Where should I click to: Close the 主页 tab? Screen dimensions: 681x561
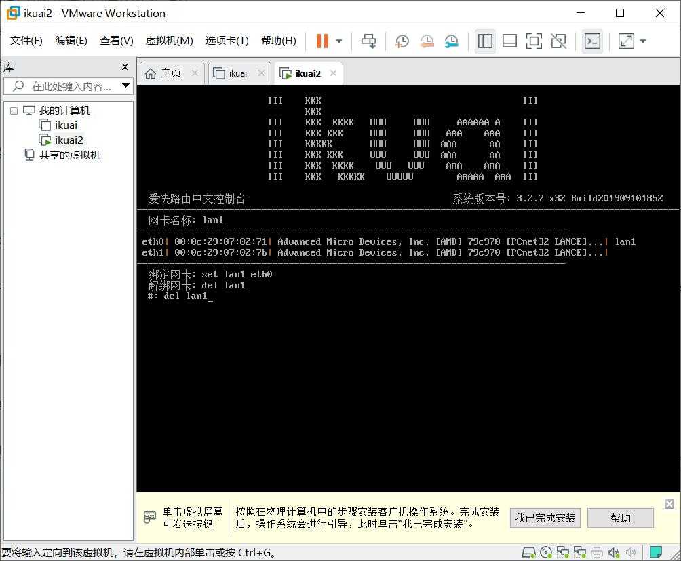[195, 73]
